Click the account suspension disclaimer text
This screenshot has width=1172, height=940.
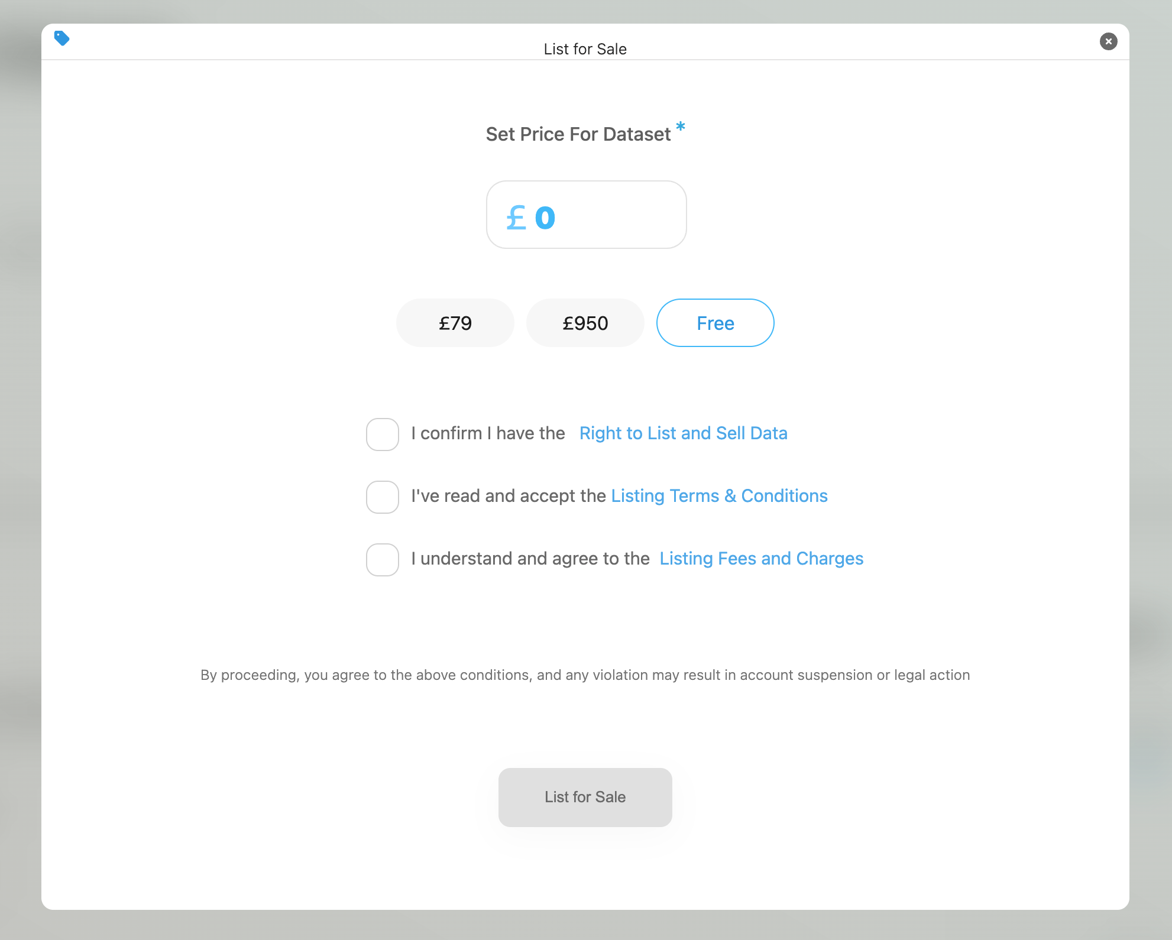pos(585,675)
